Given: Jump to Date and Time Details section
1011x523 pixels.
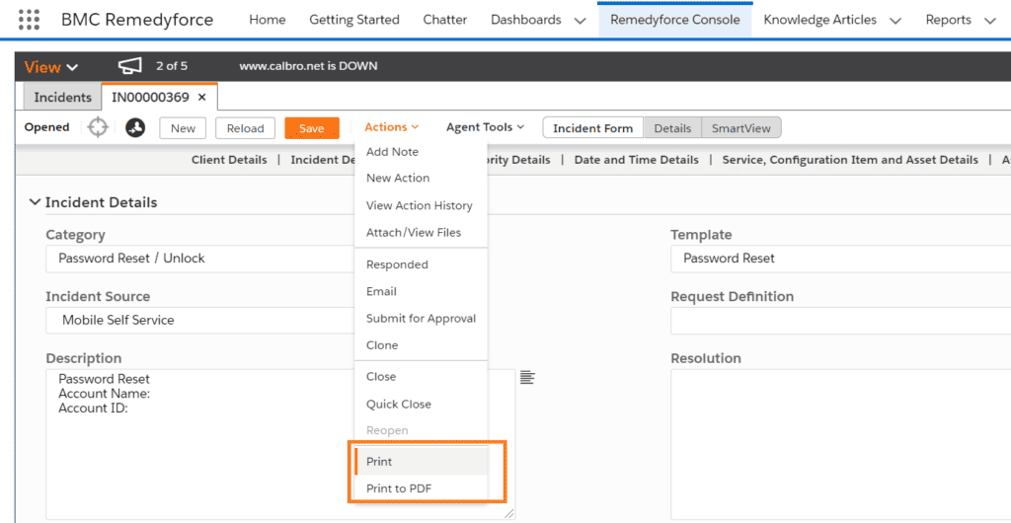Looking at the screenshot, I should 636,160.
